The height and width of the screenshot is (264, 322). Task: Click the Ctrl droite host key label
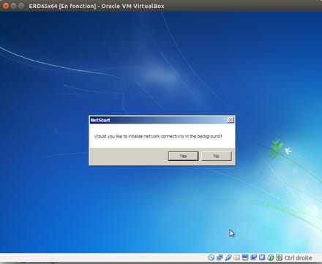tap(298, 257)
